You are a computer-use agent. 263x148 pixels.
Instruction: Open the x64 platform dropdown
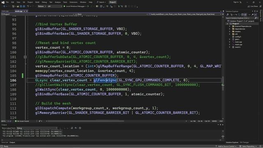click(55, 7)
